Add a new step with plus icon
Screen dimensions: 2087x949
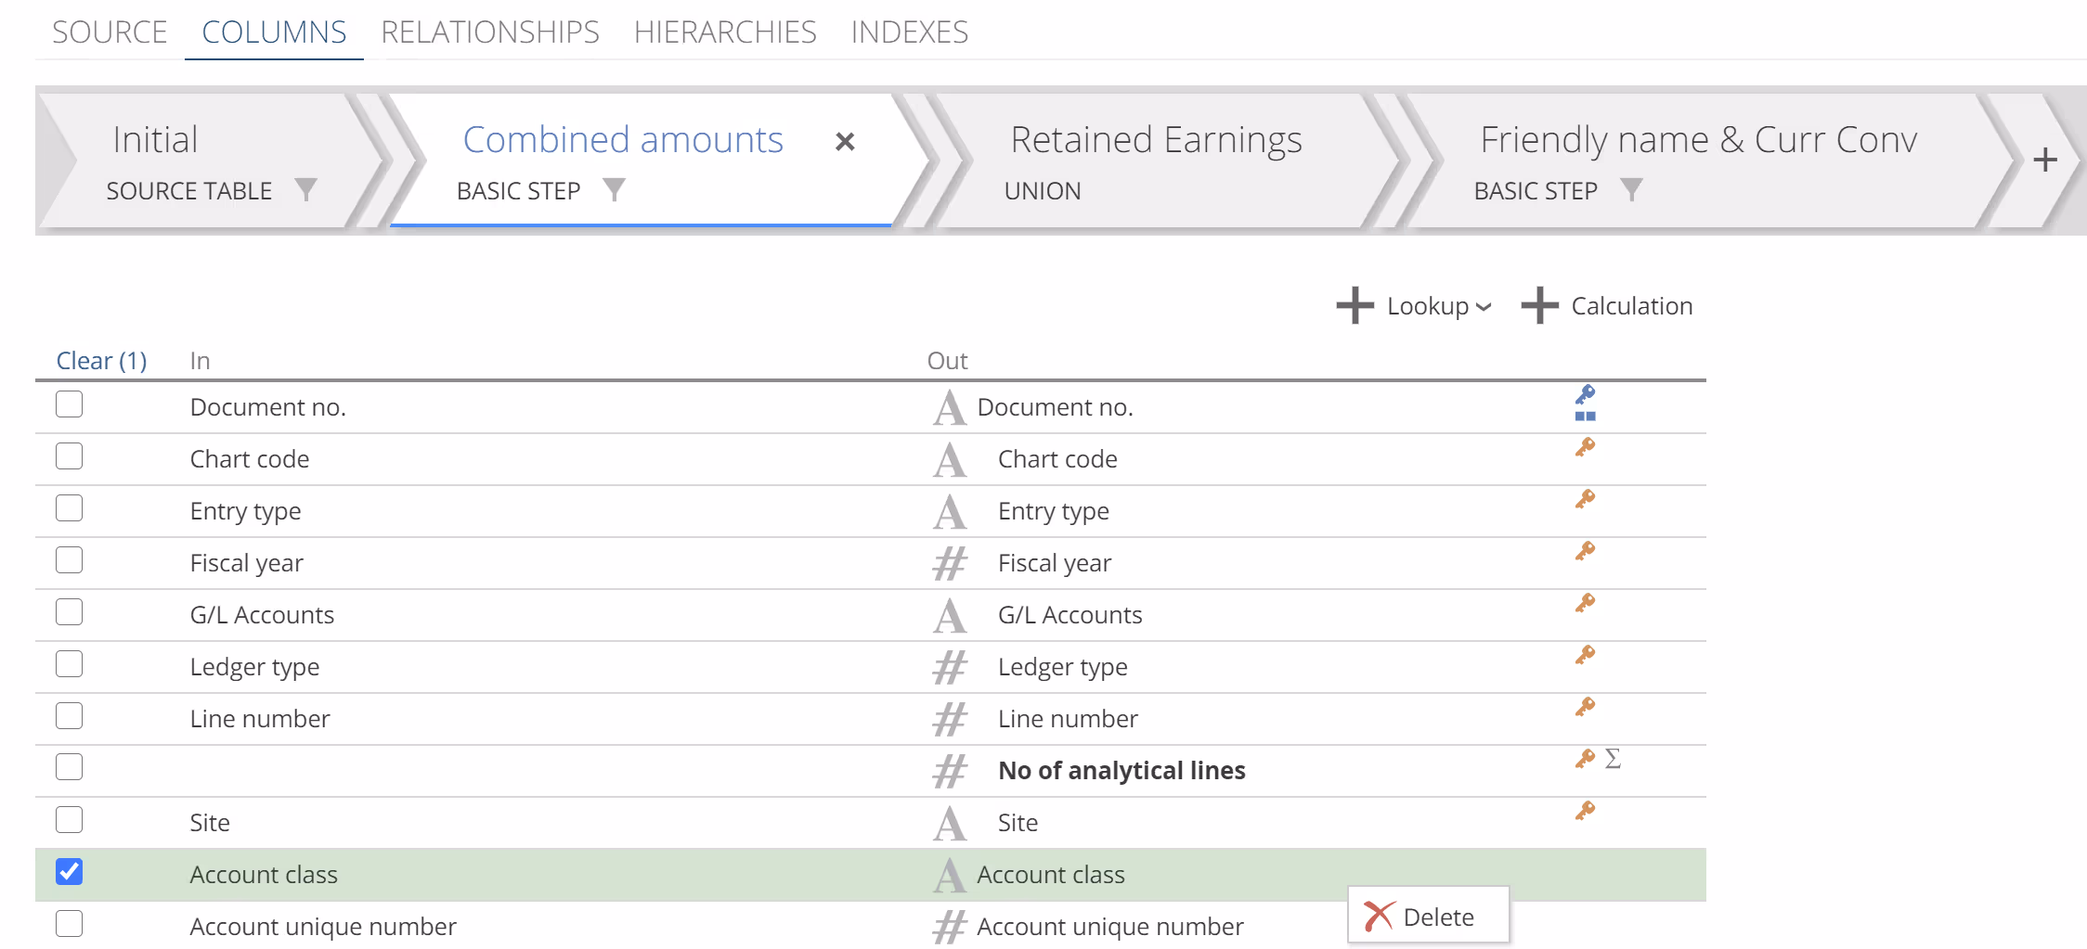2044,160
